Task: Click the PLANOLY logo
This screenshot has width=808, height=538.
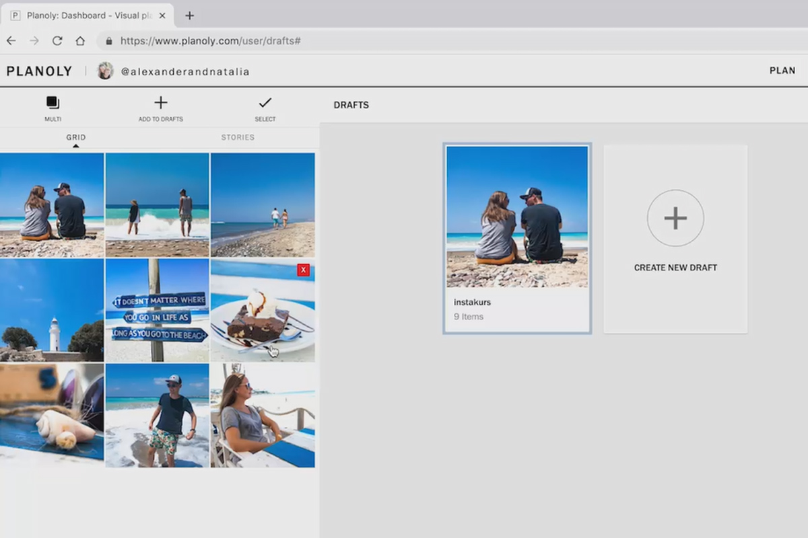Action: (39, 71)
